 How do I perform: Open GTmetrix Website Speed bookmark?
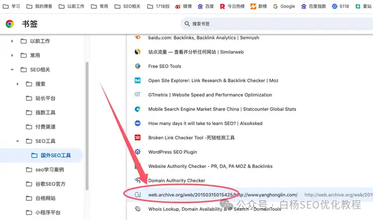210,95
